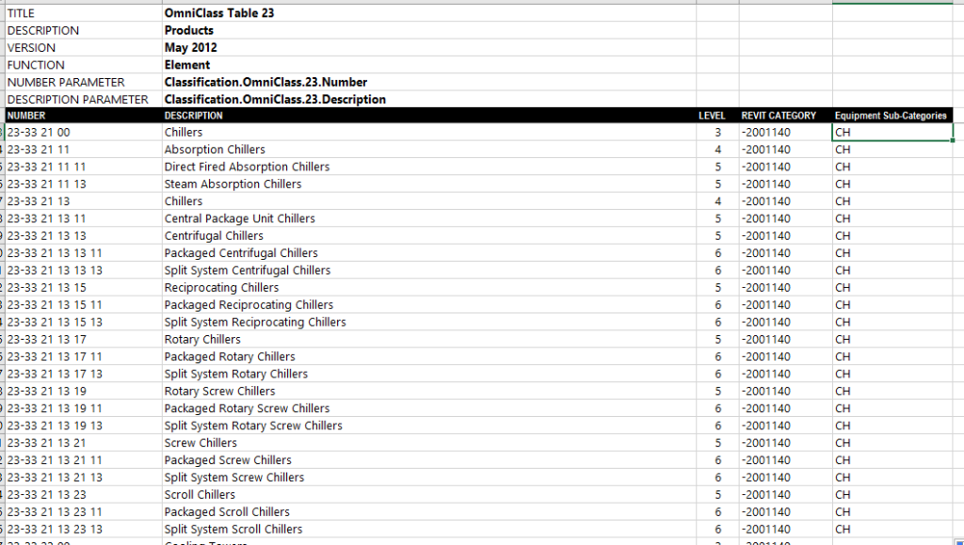Select number cell '23-33 21 13 19 11'

(84, 408)
